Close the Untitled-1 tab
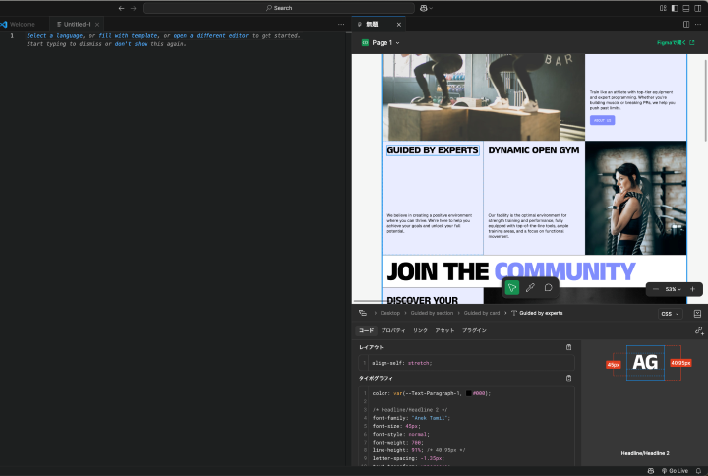Screen dimensions: 708x476 (x=97, y=25)
